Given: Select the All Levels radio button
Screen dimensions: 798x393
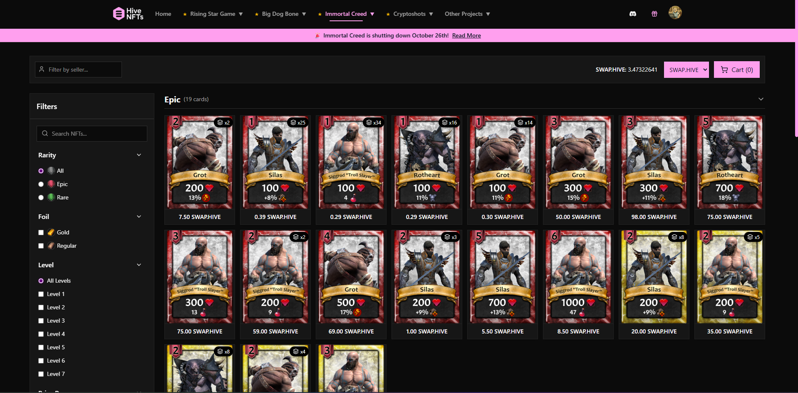Looking at the screenshot, I should pyautogui.click(x=41, y=281).
